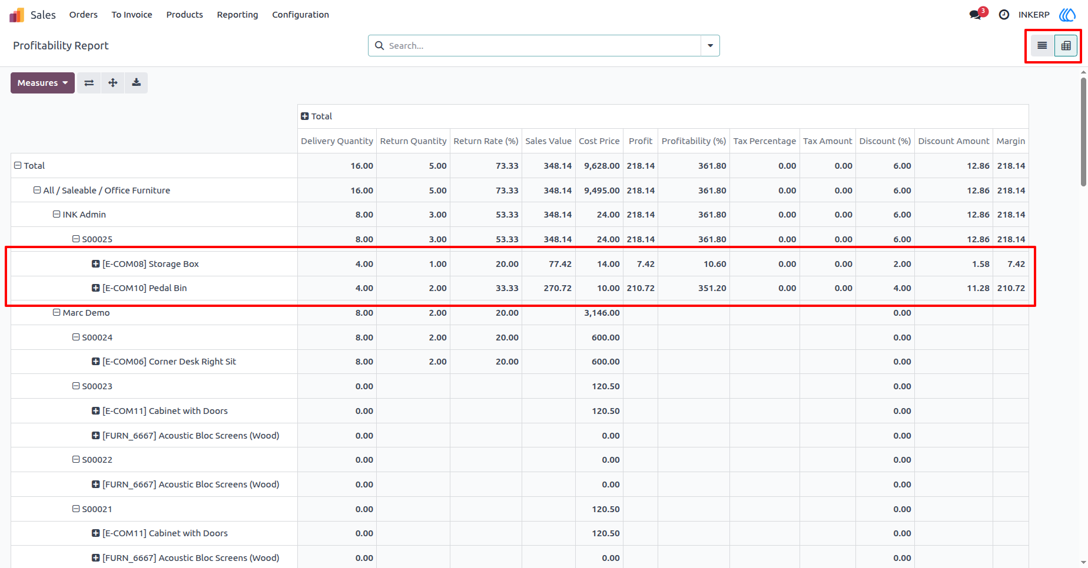Expand [E-COM08] Storage Box row

[x=95, y=264]
